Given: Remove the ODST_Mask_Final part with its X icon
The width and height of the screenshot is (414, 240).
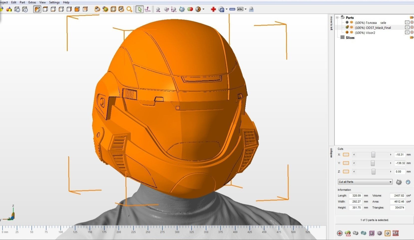Looking at the screenshot, I should [412, 27].
